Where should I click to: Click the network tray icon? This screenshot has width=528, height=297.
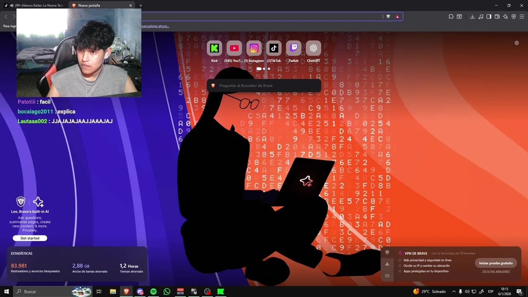474,292
